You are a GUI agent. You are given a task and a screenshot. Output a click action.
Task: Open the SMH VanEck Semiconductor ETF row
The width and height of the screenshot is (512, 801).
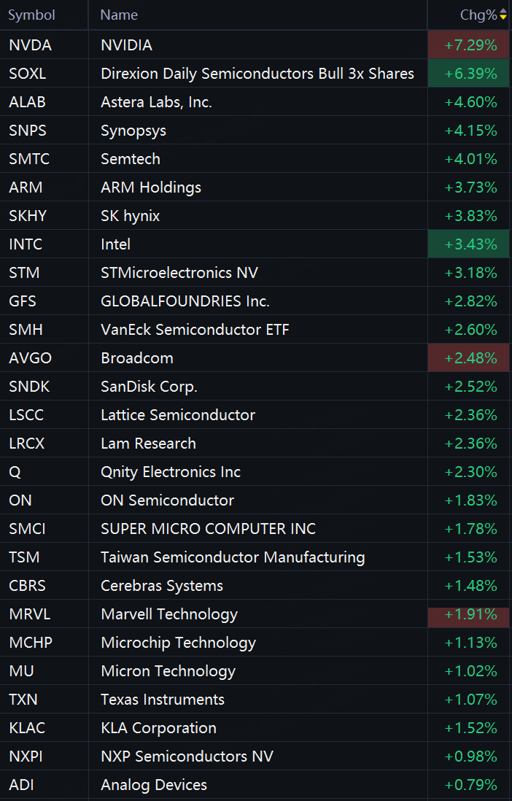(x=256, y=330)
